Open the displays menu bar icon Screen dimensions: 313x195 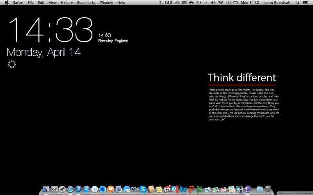pyautogui.click(x=184, y=3)
